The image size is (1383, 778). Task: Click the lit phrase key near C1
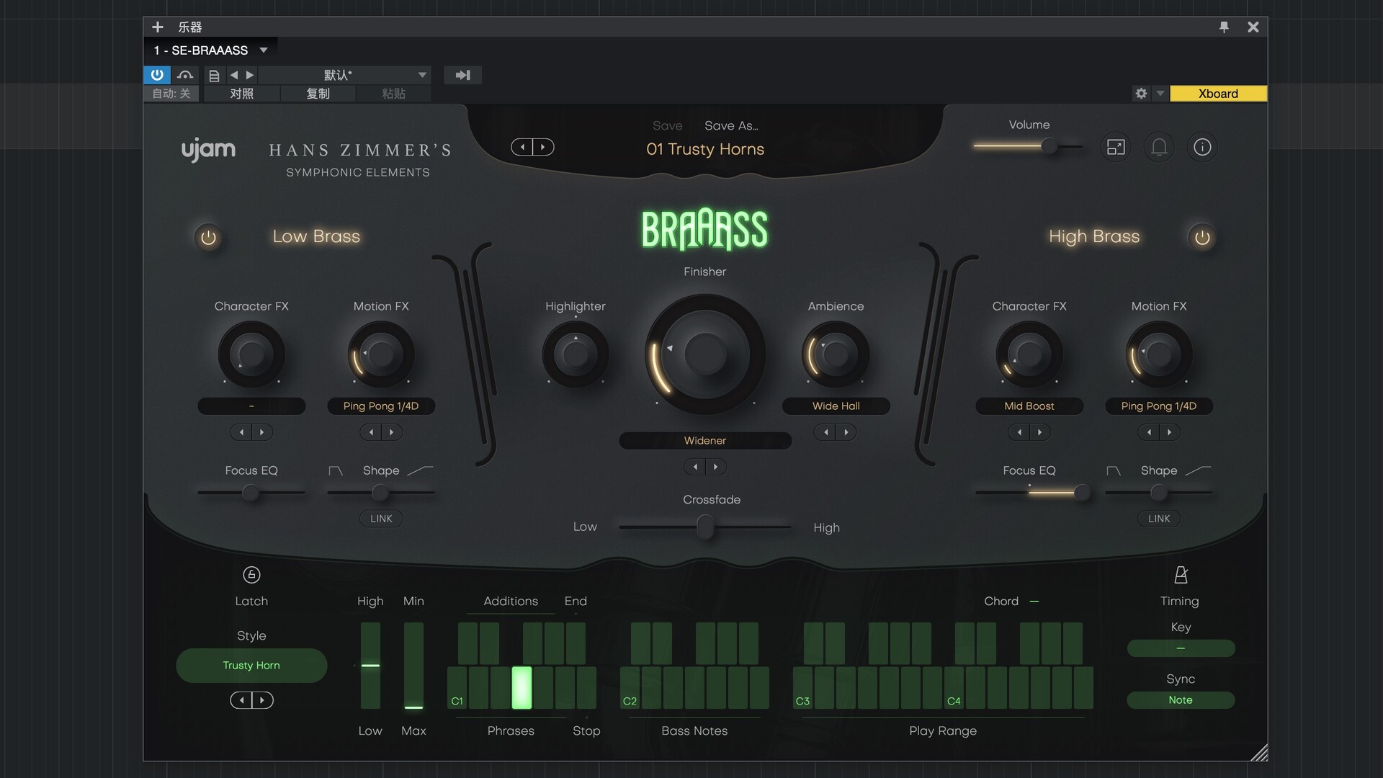pyautogui.click(x=522, y=687)
